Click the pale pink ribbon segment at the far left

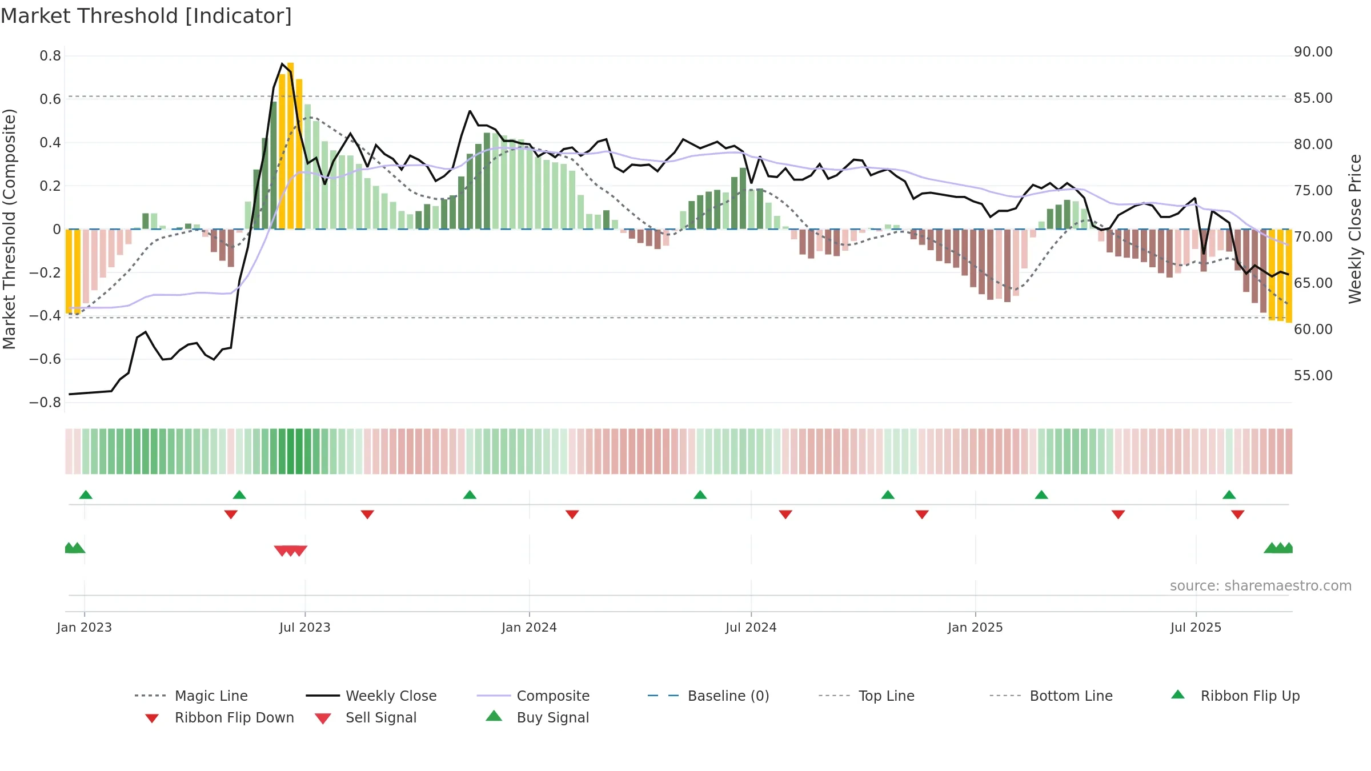pos(69,451)
